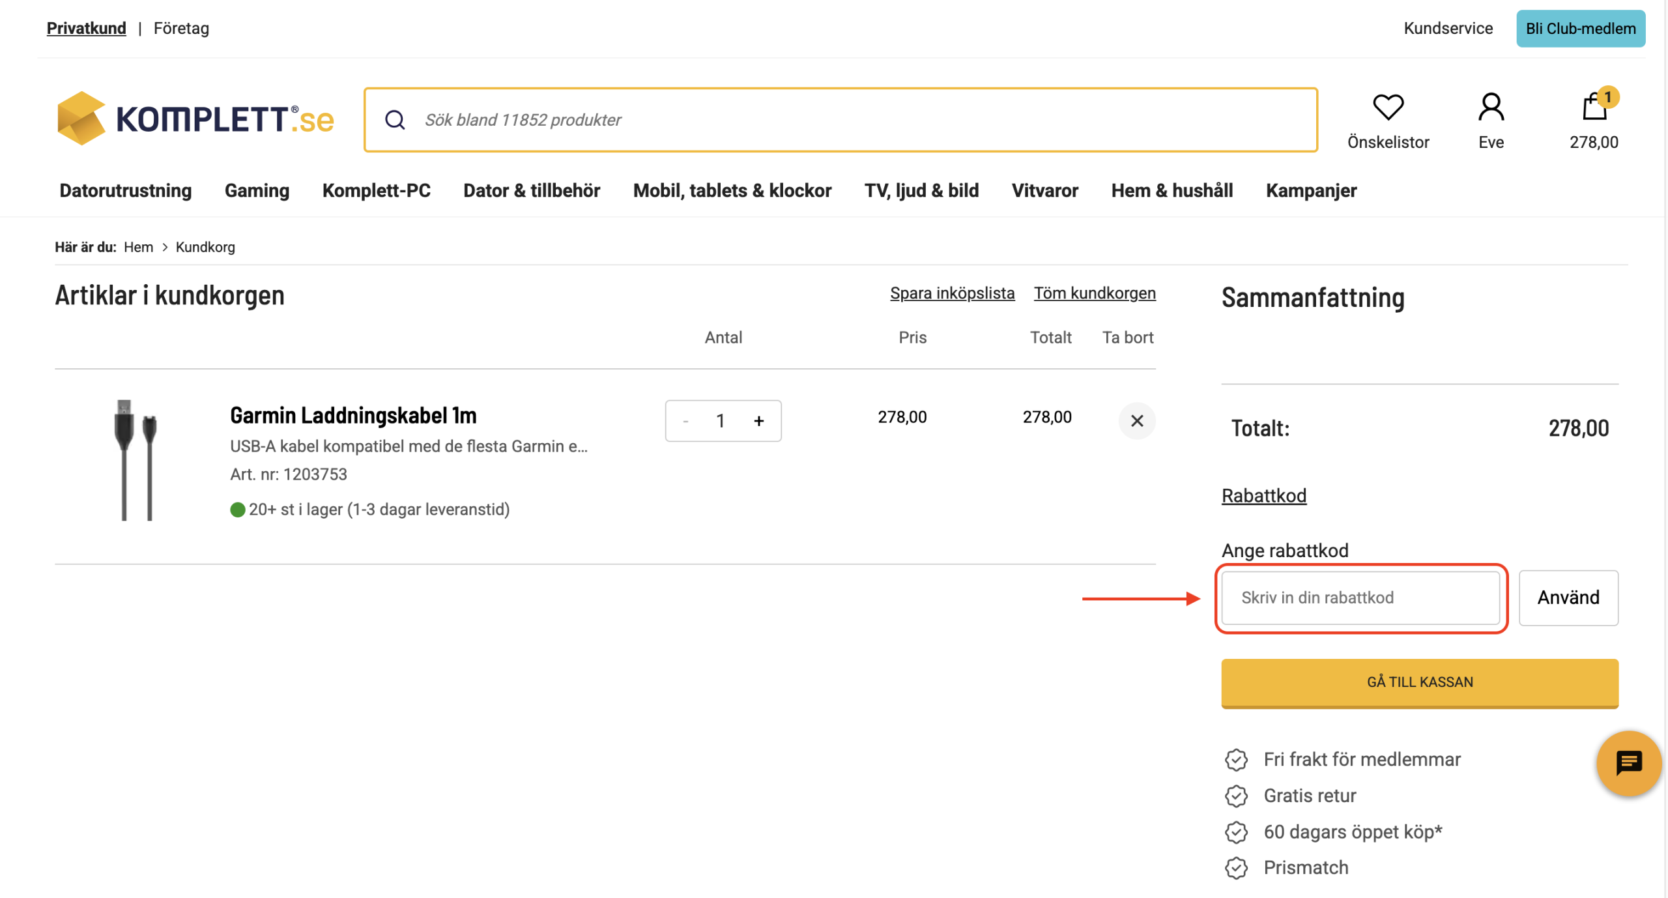This screenshot has height=898, width=1668.
Task: Click the quantity value field
Action: [721, 421]
